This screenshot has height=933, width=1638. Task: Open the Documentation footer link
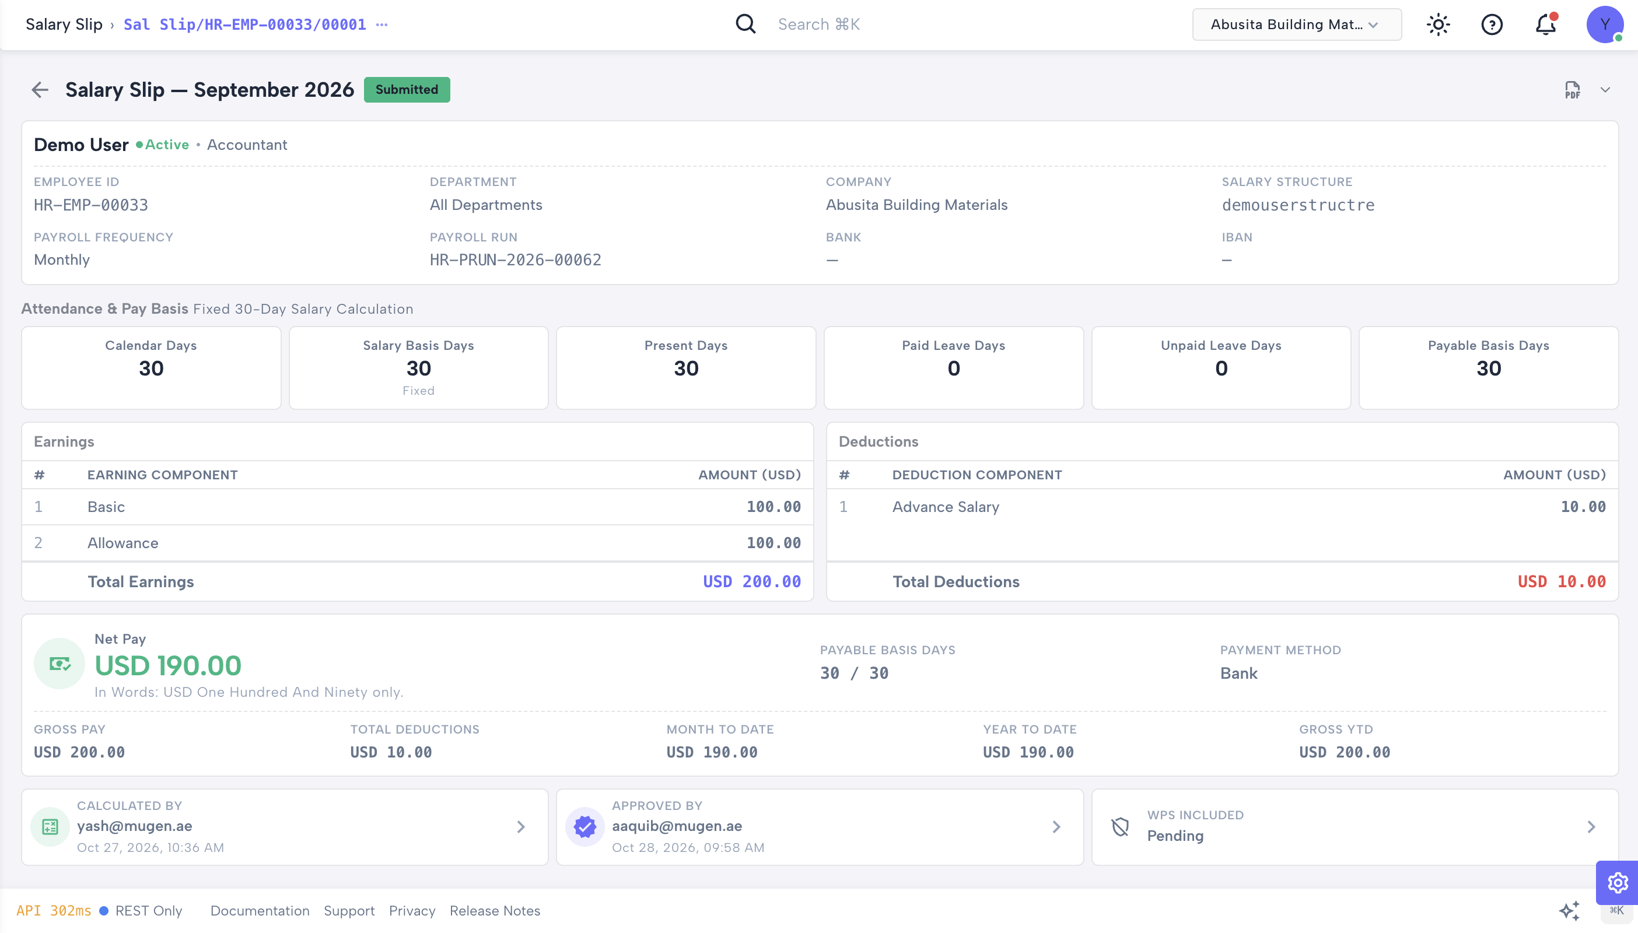pyautogui.click(x=260, y=911)
